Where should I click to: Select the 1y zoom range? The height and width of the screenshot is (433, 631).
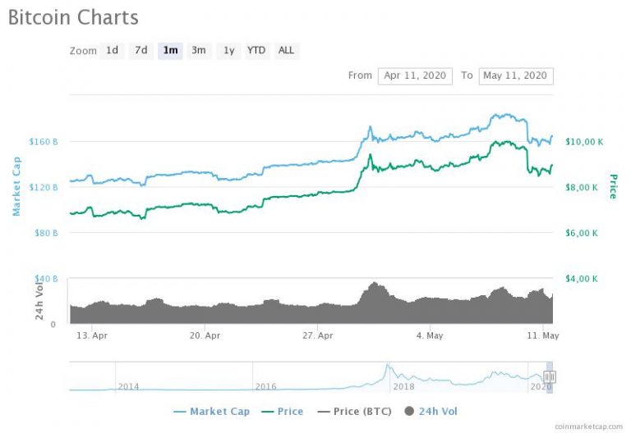click(228, 51)
